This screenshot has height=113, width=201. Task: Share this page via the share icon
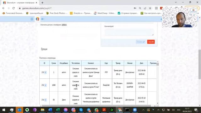(145, 8)
